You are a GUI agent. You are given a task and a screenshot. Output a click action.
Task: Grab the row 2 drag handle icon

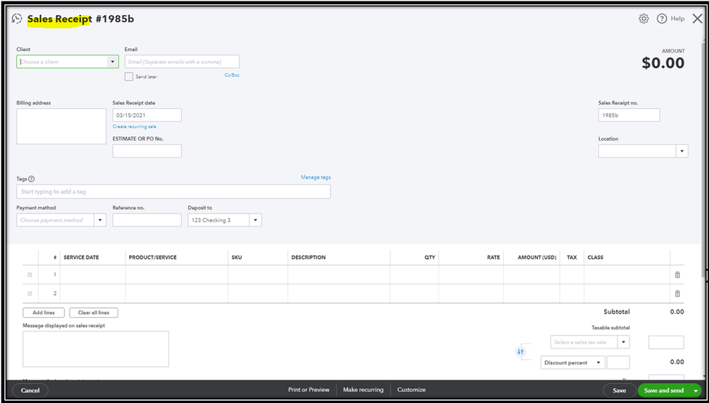30,294
